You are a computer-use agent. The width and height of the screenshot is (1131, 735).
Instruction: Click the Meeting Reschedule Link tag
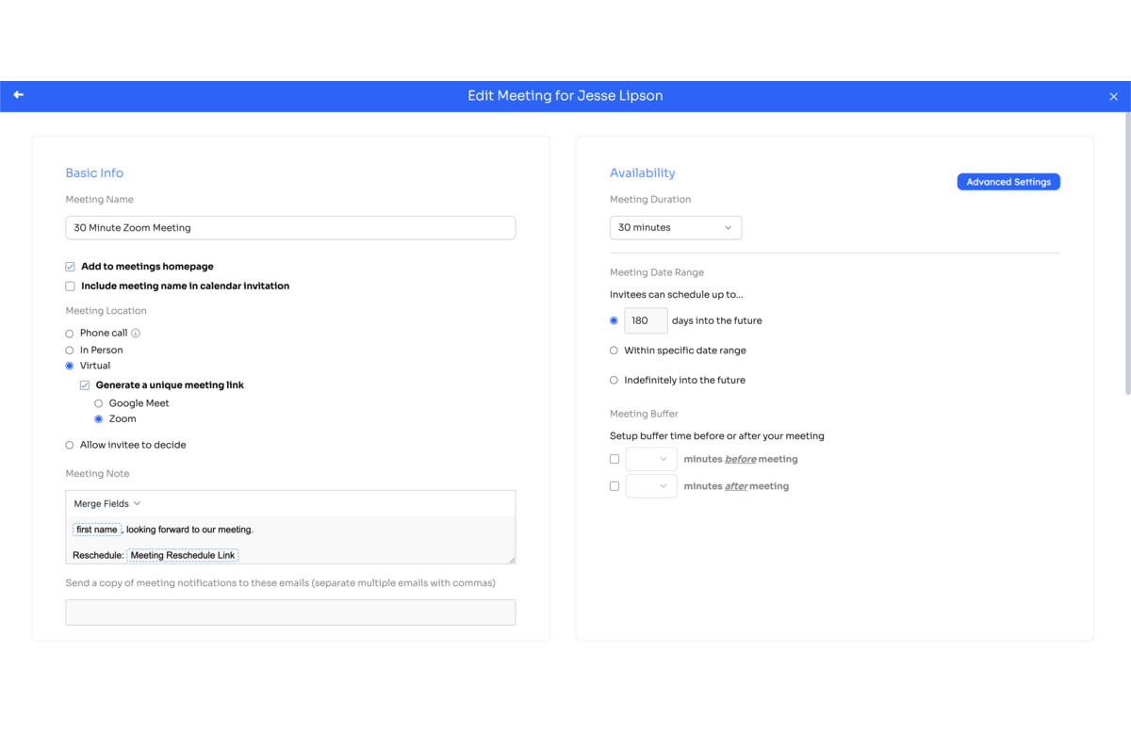(183, 556)
